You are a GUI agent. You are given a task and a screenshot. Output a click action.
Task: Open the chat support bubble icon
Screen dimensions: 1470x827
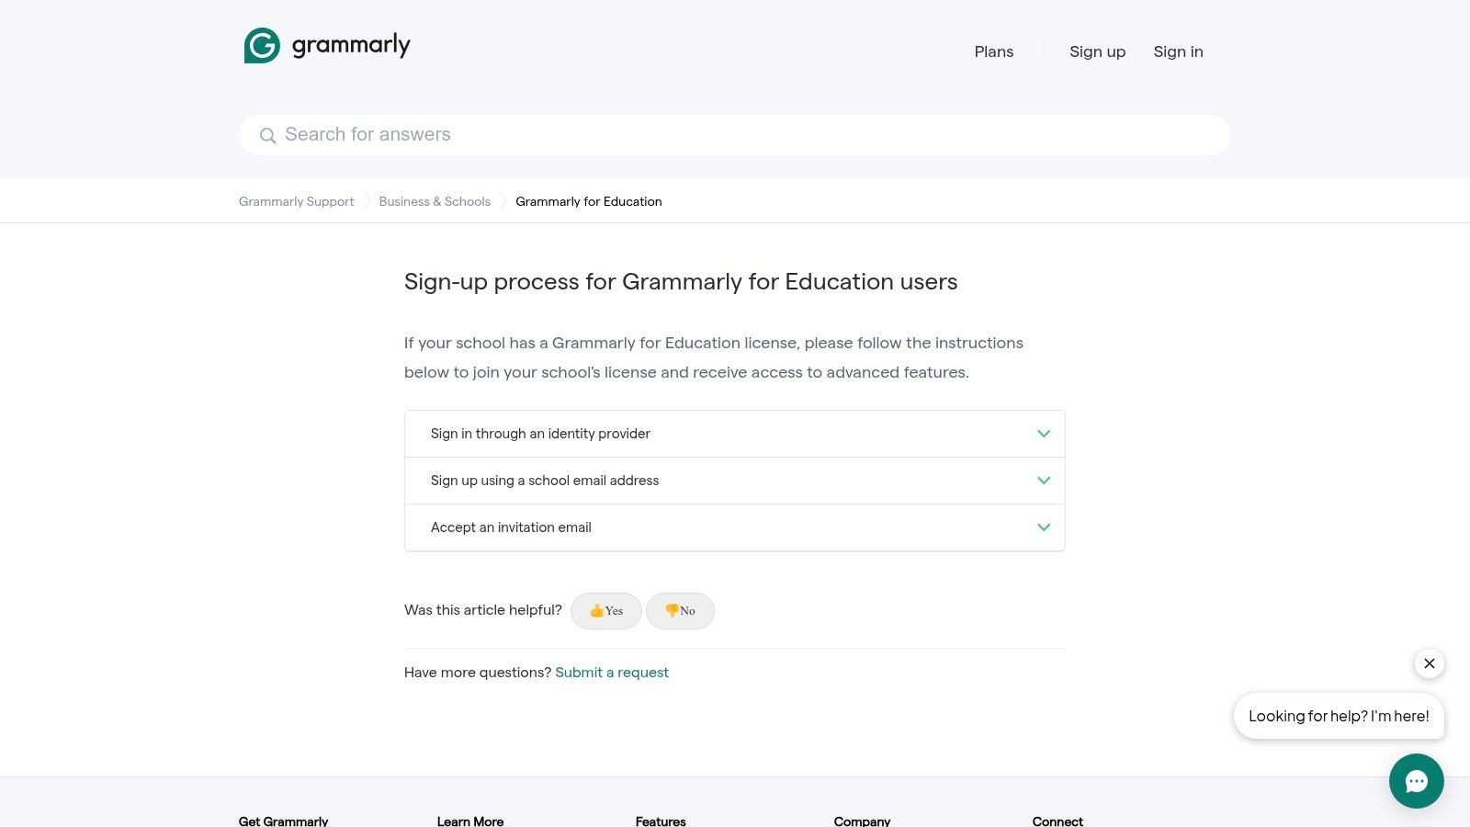1416,781
